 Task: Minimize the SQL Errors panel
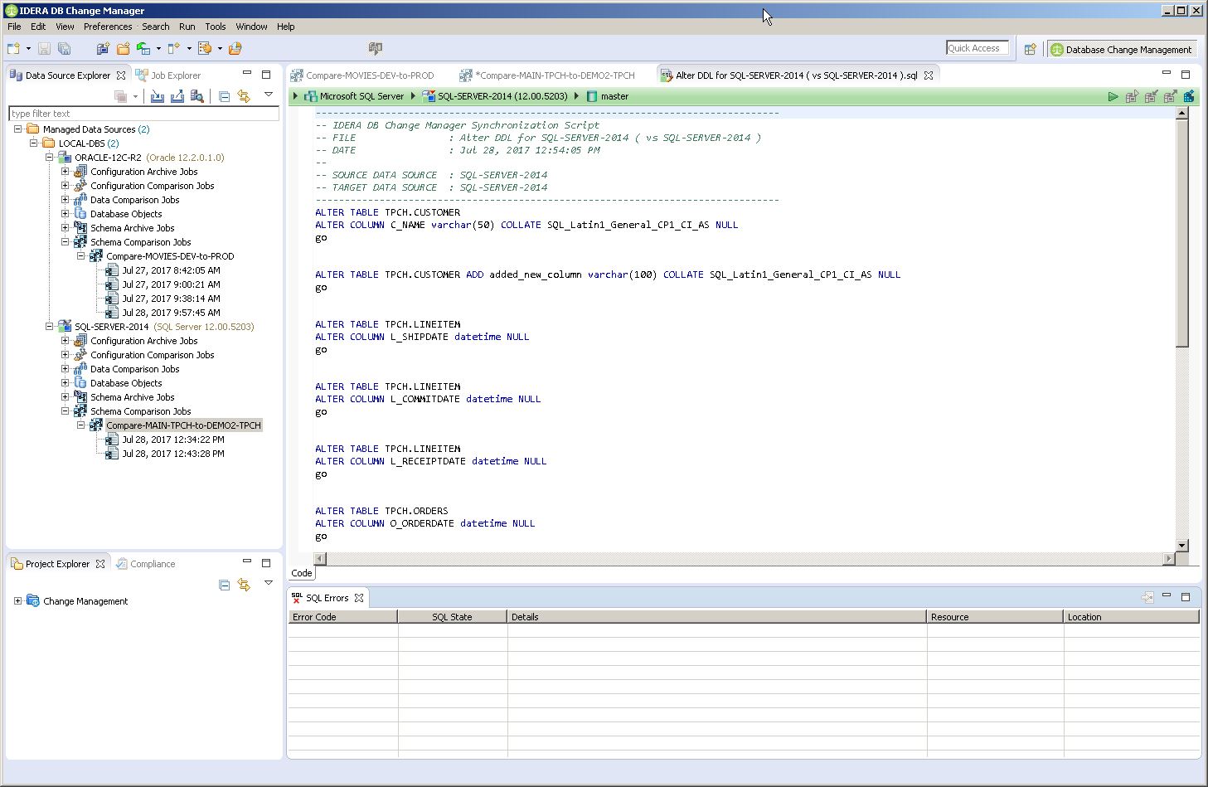tap(1167, 596)
